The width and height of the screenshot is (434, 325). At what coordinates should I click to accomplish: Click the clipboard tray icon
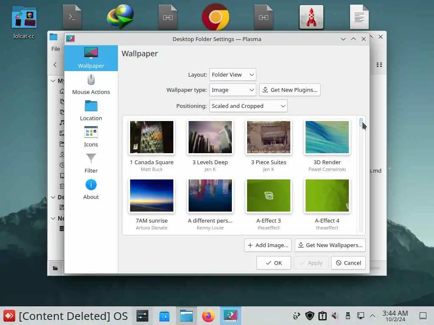323,316
